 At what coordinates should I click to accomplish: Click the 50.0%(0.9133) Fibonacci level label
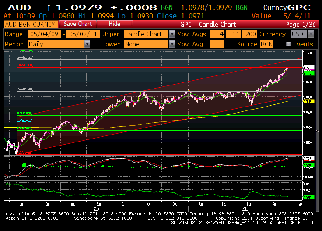24,121
